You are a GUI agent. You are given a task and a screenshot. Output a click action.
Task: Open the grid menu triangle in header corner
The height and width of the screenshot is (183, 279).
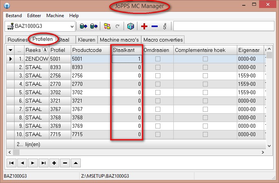pos(10,50)
